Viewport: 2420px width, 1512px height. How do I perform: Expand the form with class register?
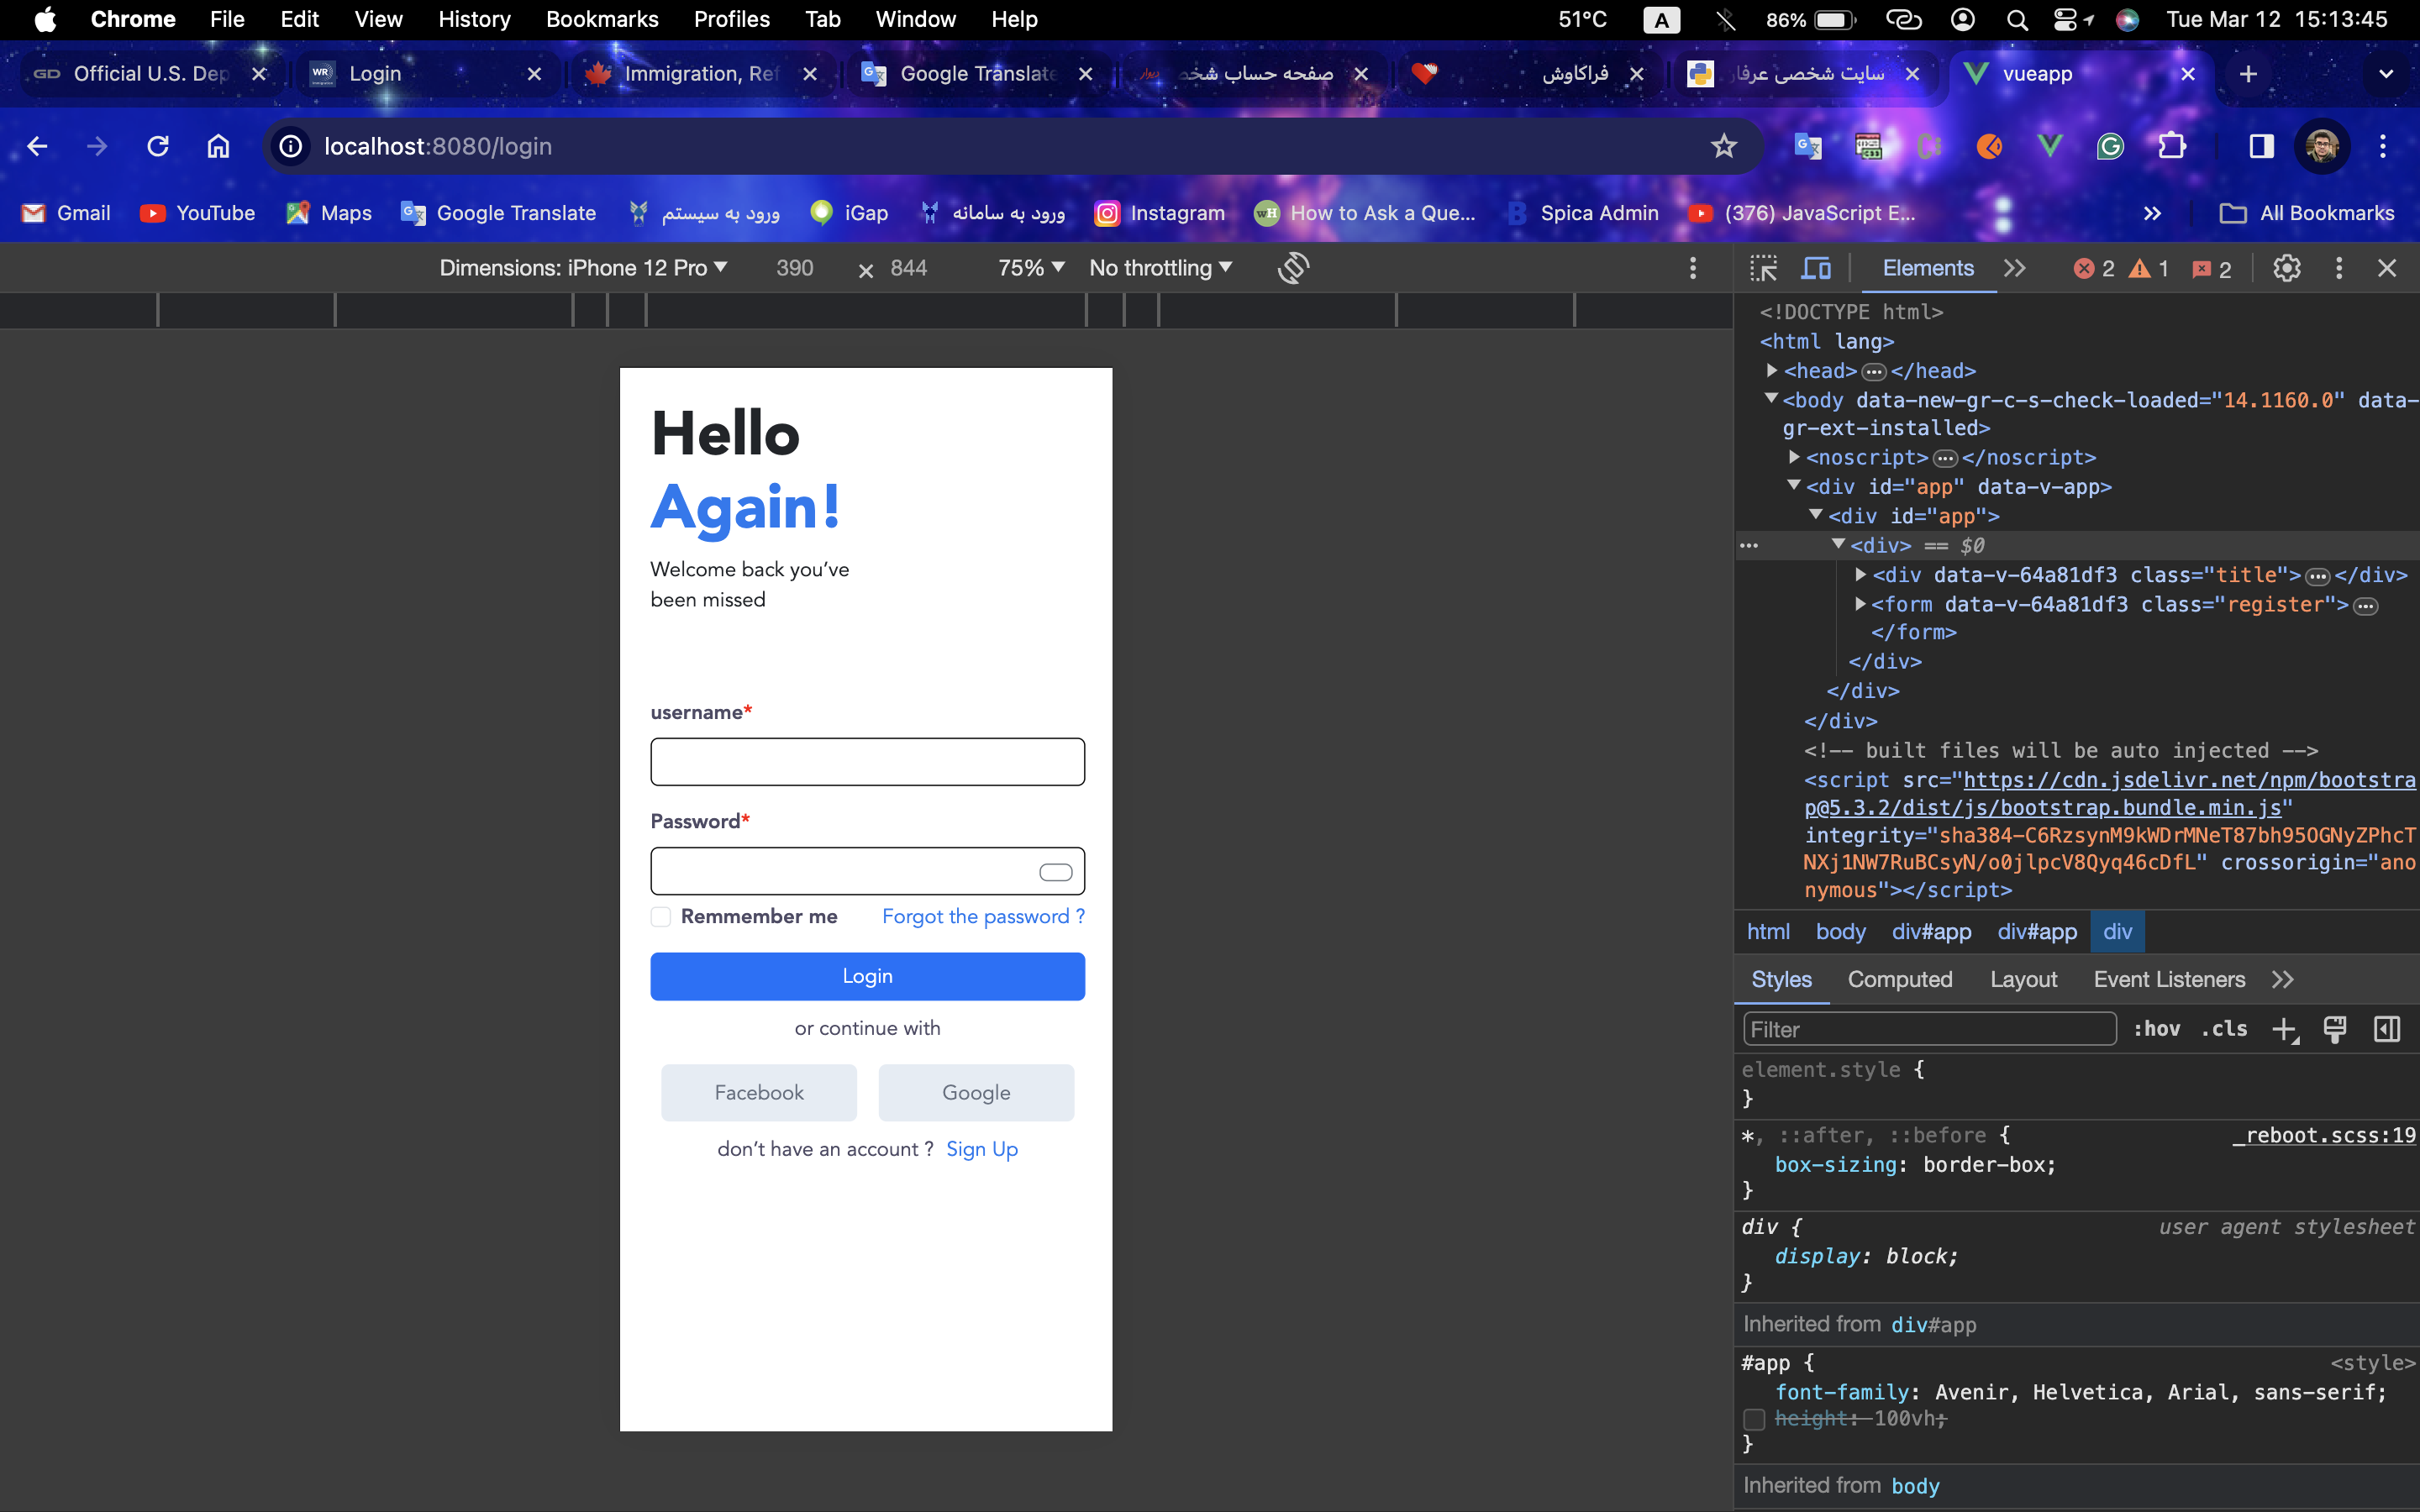coord(1861,604)
